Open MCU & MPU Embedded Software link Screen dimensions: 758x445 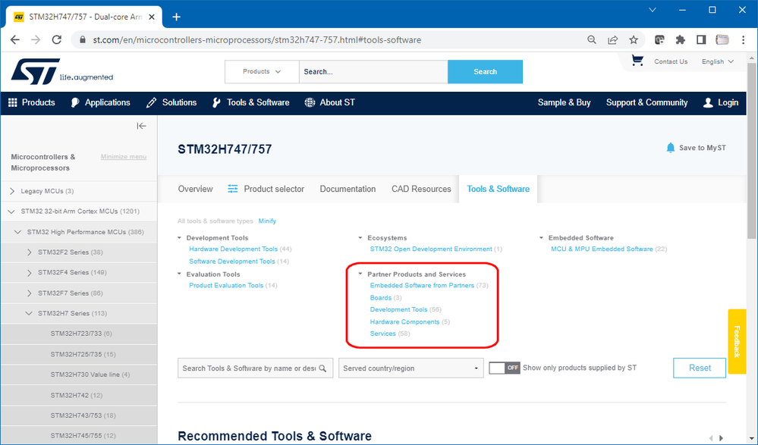602,249
